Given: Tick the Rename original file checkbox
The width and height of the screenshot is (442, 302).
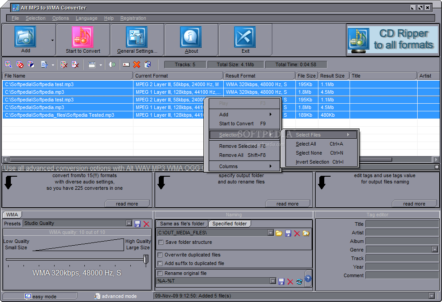Looking at the screenshot, I should point(160,273).
